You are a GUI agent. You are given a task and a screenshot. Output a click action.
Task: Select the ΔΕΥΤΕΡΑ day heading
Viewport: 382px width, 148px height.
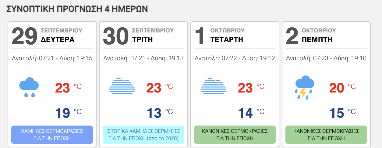pos(58,39)
